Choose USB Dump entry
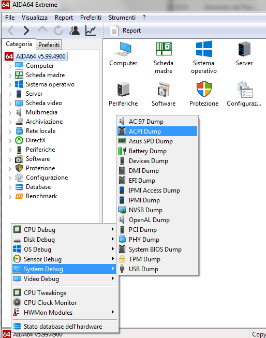 (x=157, y=269)
